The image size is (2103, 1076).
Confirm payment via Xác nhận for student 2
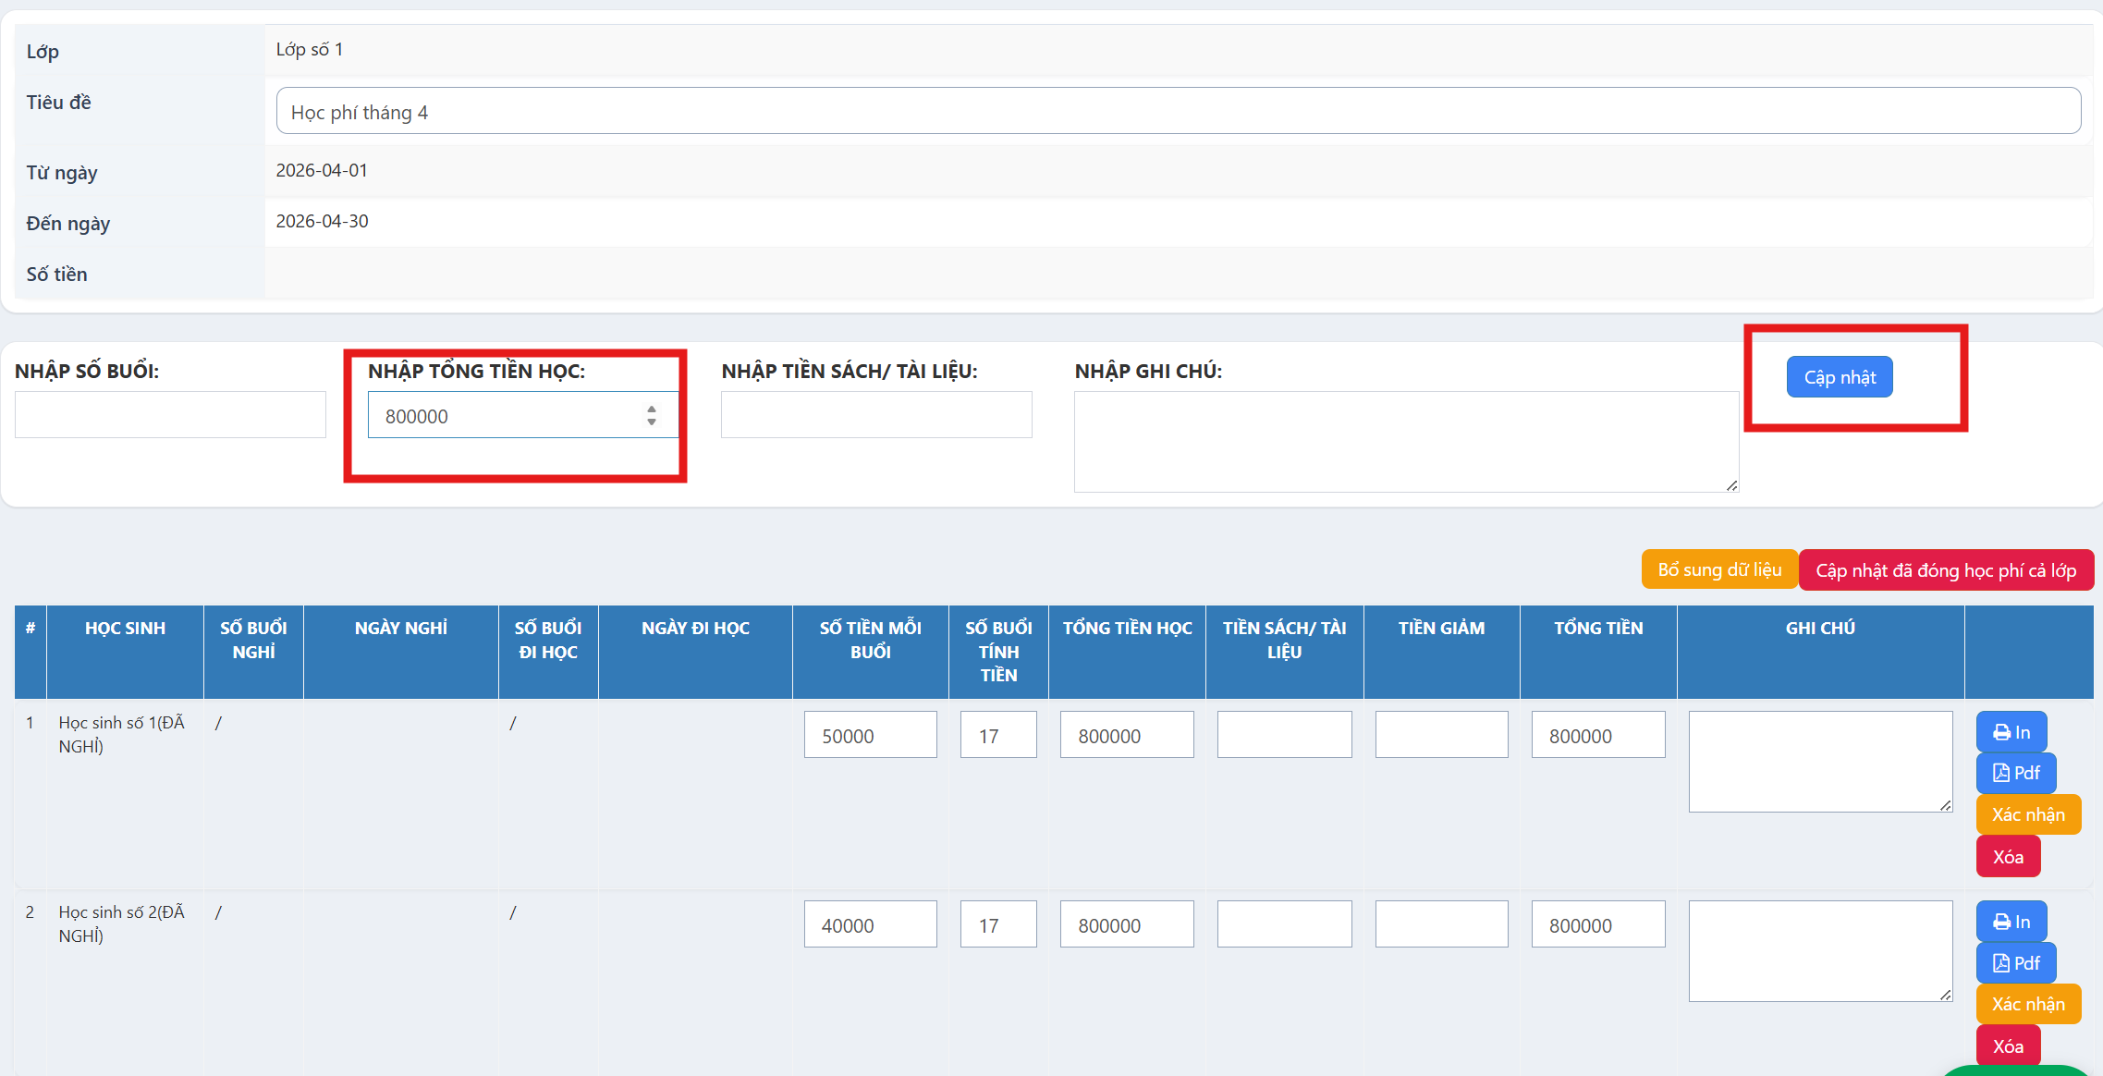(x=2027, y=1004)
